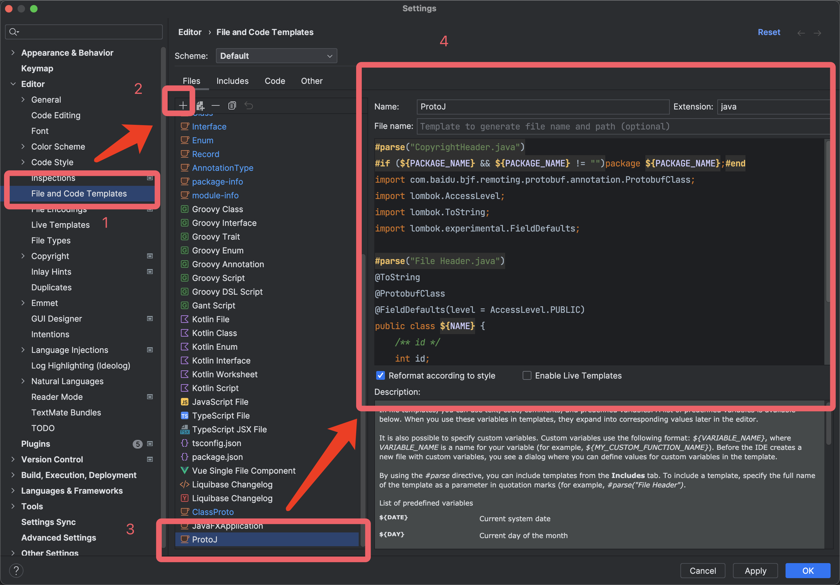Expand the Code Style node

pyautogui.click(x=23, y=162)
